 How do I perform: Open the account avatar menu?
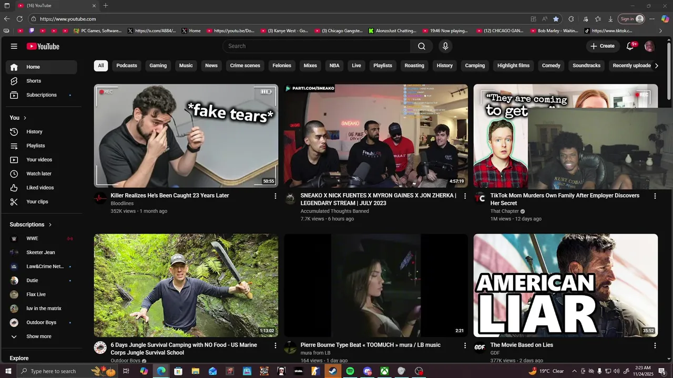[649, 46]
